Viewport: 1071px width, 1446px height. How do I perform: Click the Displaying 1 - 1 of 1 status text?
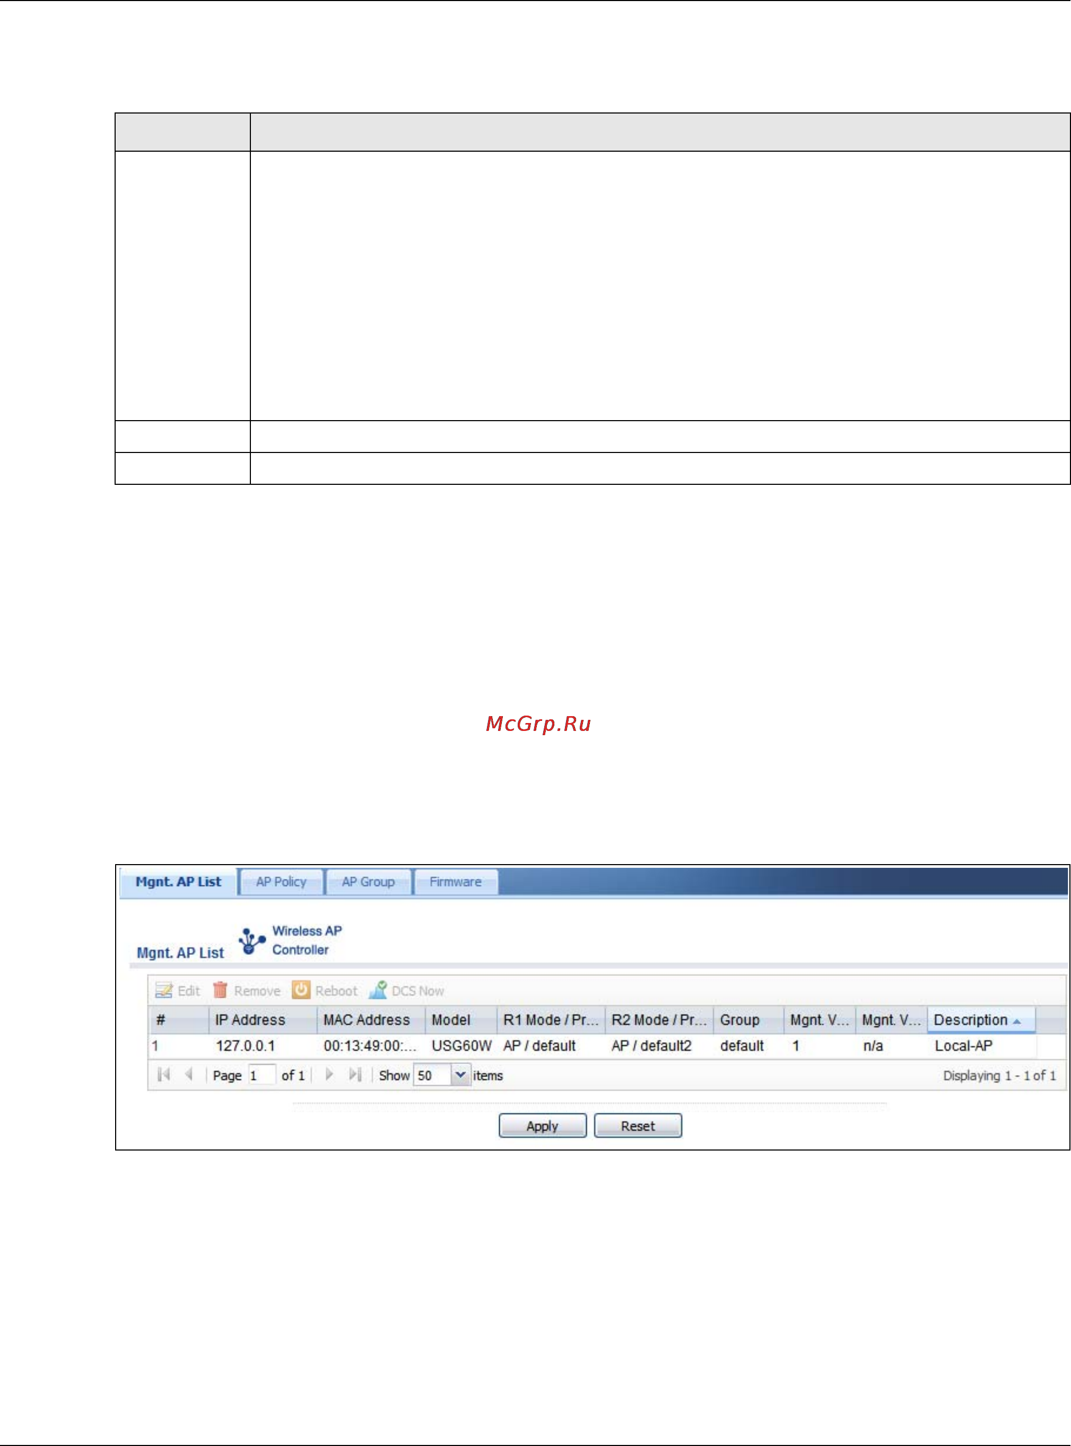click(x=999, y=1075)
